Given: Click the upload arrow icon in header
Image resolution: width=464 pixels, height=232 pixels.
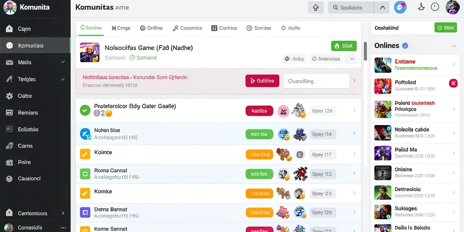Looking at the screenshot, I should tap(315, 8).
